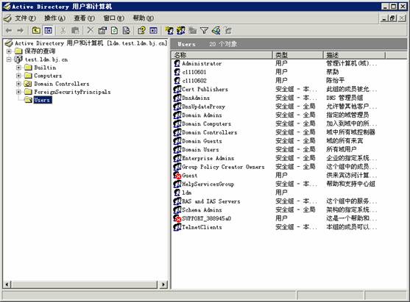Select the Domain Computers group entry

pos(207,123)
